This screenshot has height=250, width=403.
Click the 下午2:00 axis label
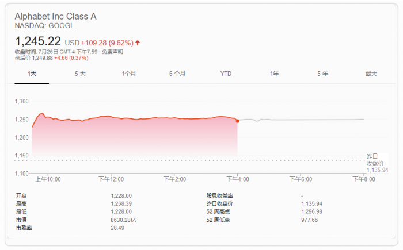point(175,179)
